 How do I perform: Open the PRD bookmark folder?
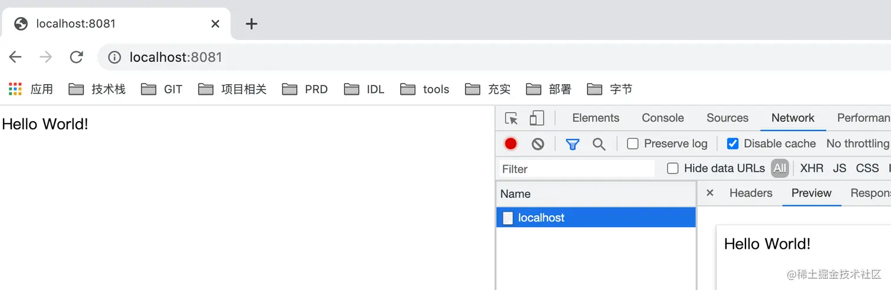(x=305, y=89)
